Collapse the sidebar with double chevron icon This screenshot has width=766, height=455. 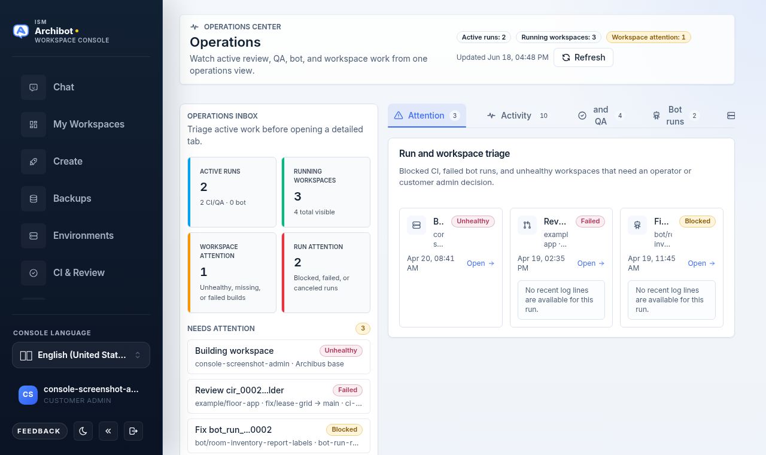tap(108, 431)
